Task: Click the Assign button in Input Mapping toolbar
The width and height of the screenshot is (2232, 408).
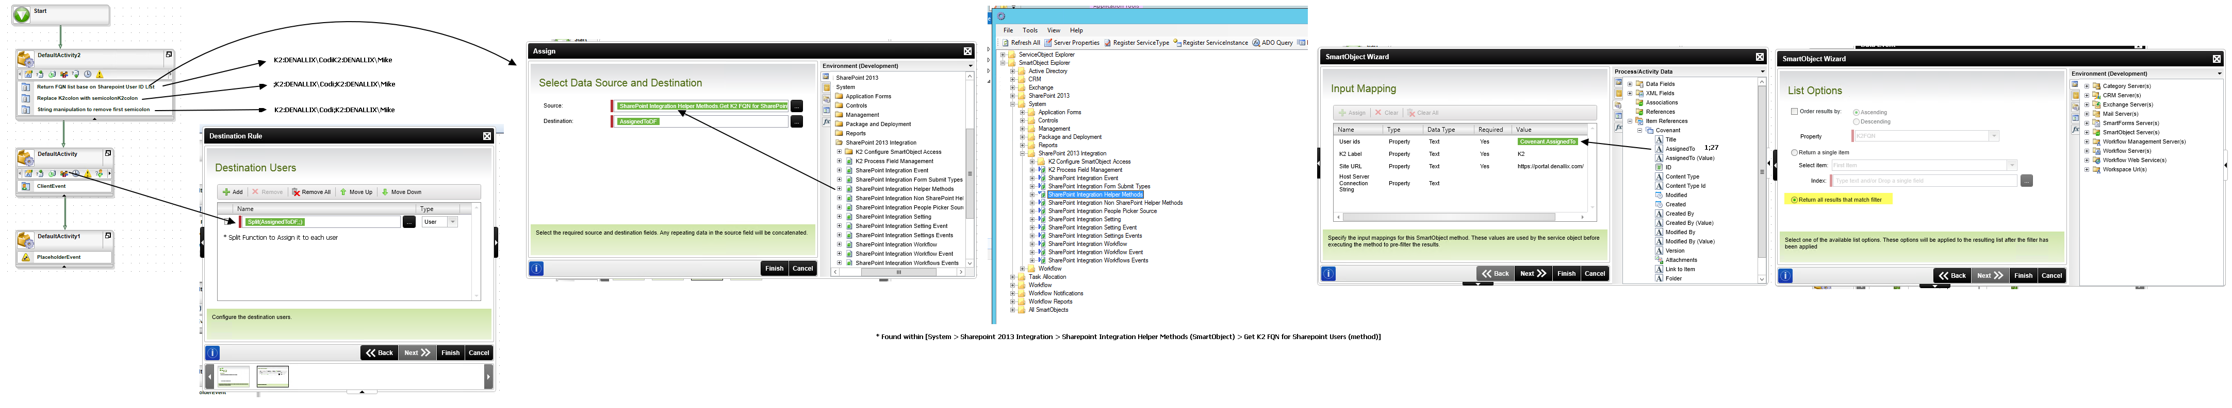Action: coord(1352,112)
